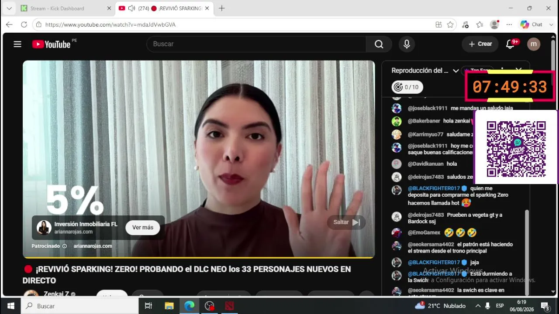The height and width of the screenshot is (314, 559).
Task: Open the 0 / 10 chat goal chip
Action: 407,87
